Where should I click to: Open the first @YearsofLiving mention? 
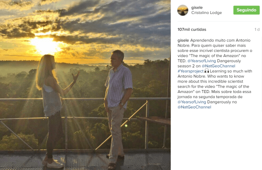click(x=202, y=61)
